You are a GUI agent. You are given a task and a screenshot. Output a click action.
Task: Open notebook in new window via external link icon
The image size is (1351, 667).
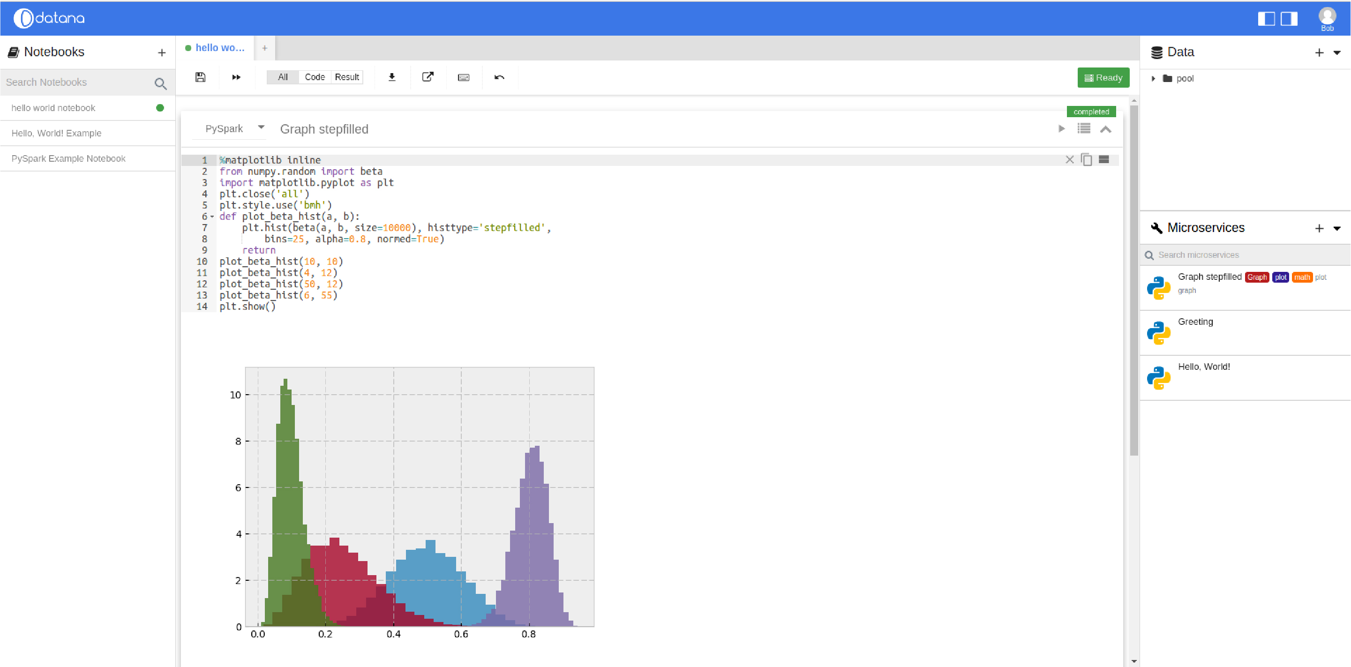tap(428, 77)
